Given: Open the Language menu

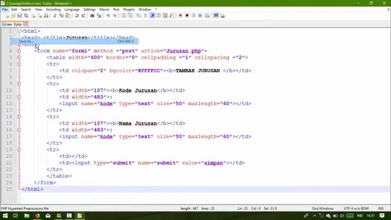Looking at the screenshot, I should [72, 10].
